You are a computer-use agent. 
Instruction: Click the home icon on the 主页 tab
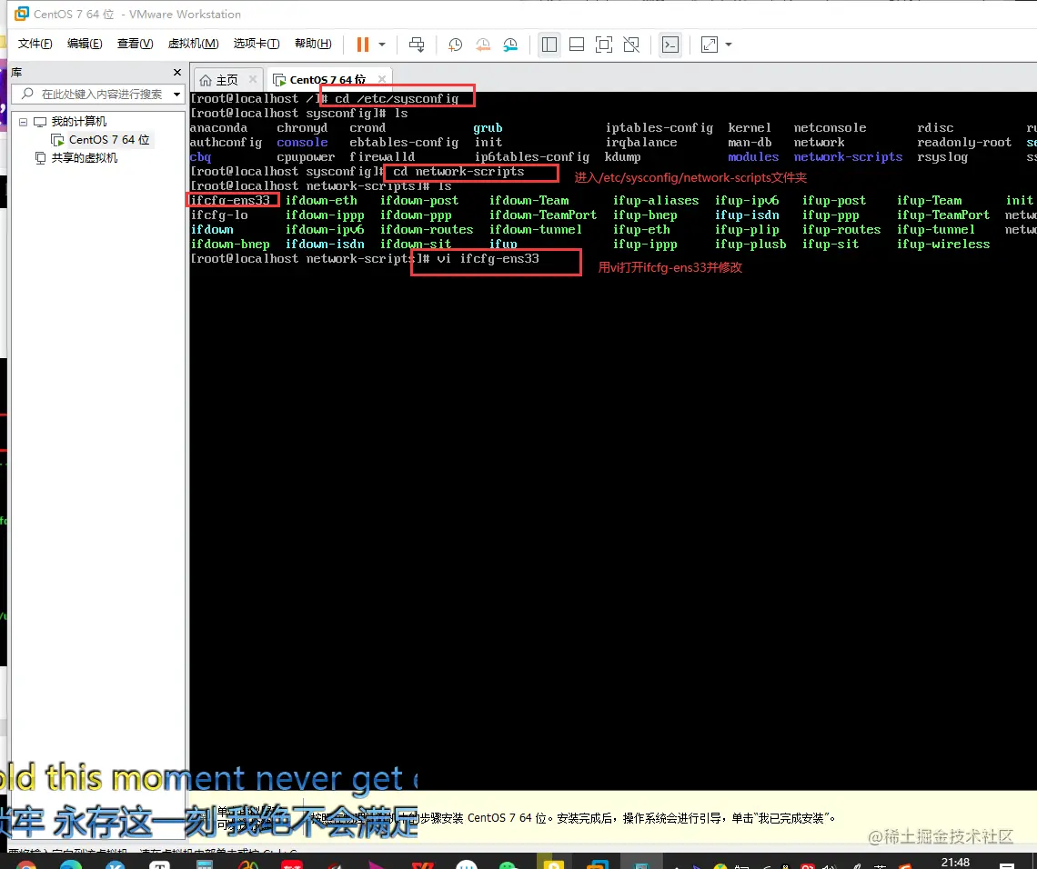(x=206, y=80)
